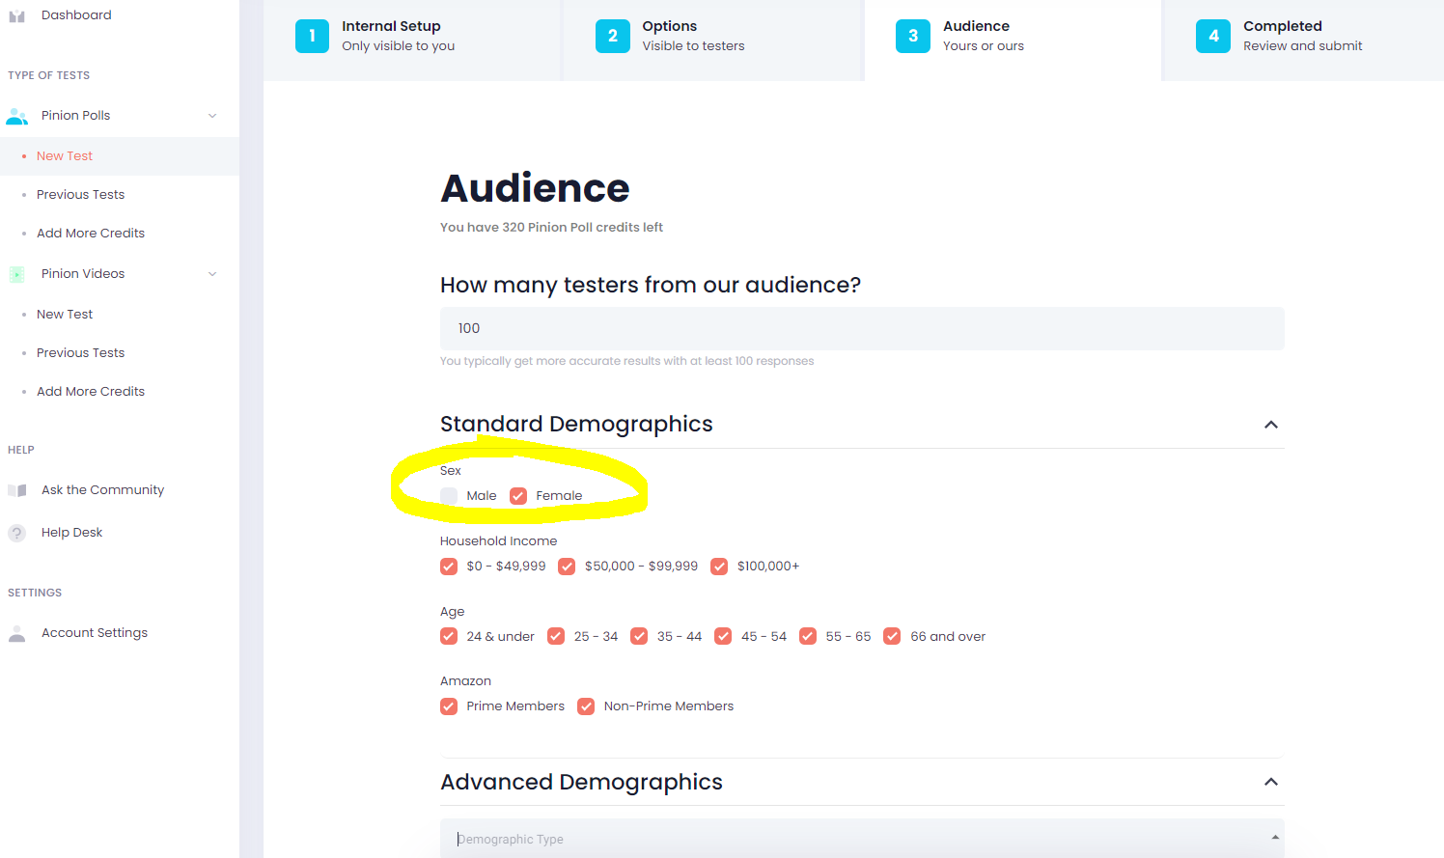
Task: Select the Audience step tab
Action: pyautogui.click(x=913, y=35)
